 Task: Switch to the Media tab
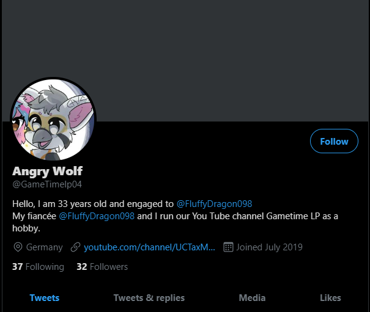252,298
